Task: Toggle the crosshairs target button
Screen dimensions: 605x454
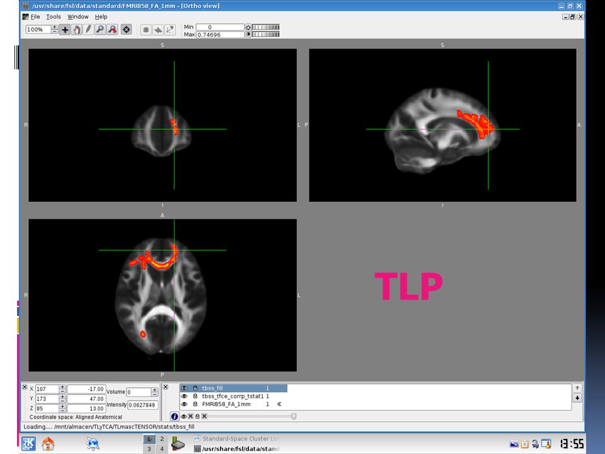Action: point(126,30)
